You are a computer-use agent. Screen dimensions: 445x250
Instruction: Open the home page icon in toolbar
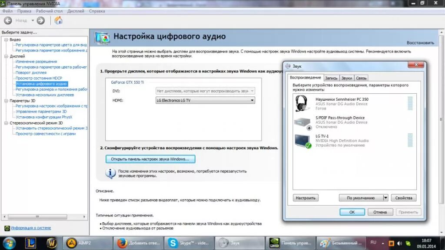(58, 20)
